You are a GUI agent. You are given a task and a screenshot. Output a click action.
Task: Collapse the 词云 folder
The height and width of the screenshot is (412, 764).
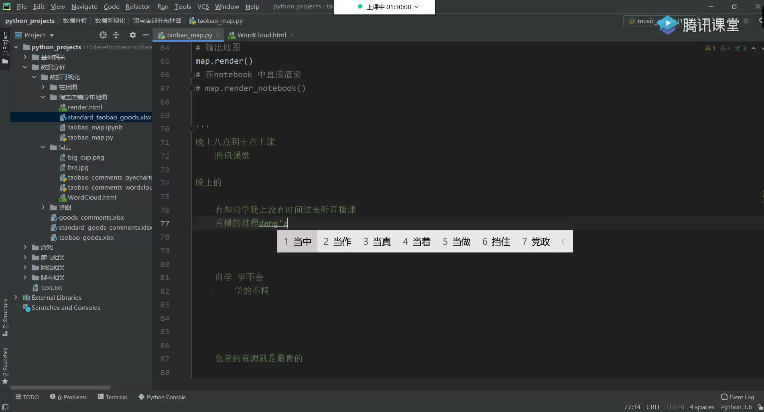coord(43,147)
